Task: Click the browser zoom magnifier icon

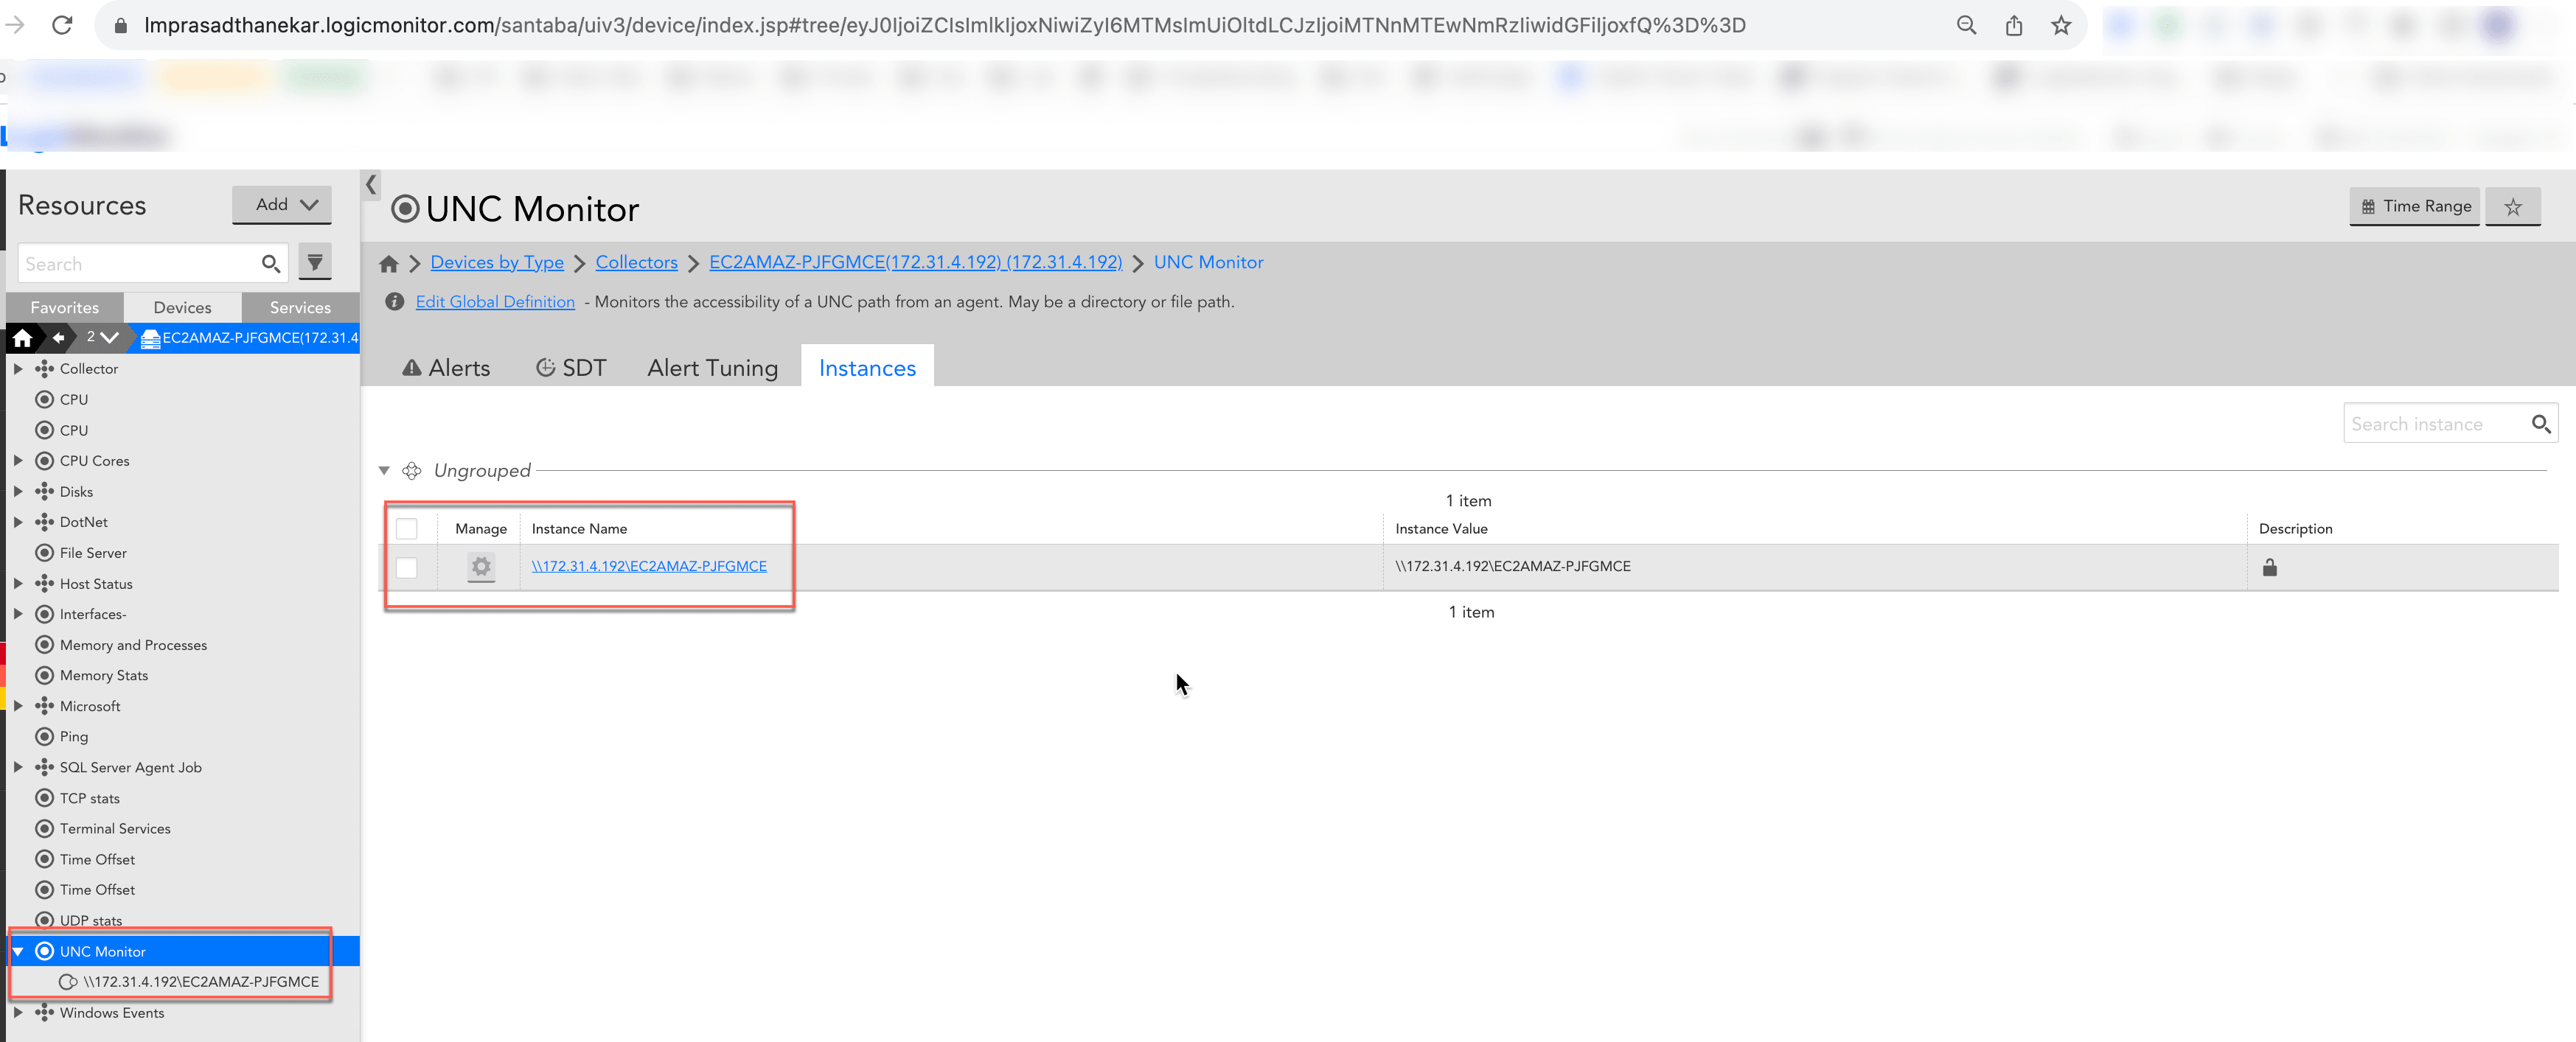Action: (1966, 25)
